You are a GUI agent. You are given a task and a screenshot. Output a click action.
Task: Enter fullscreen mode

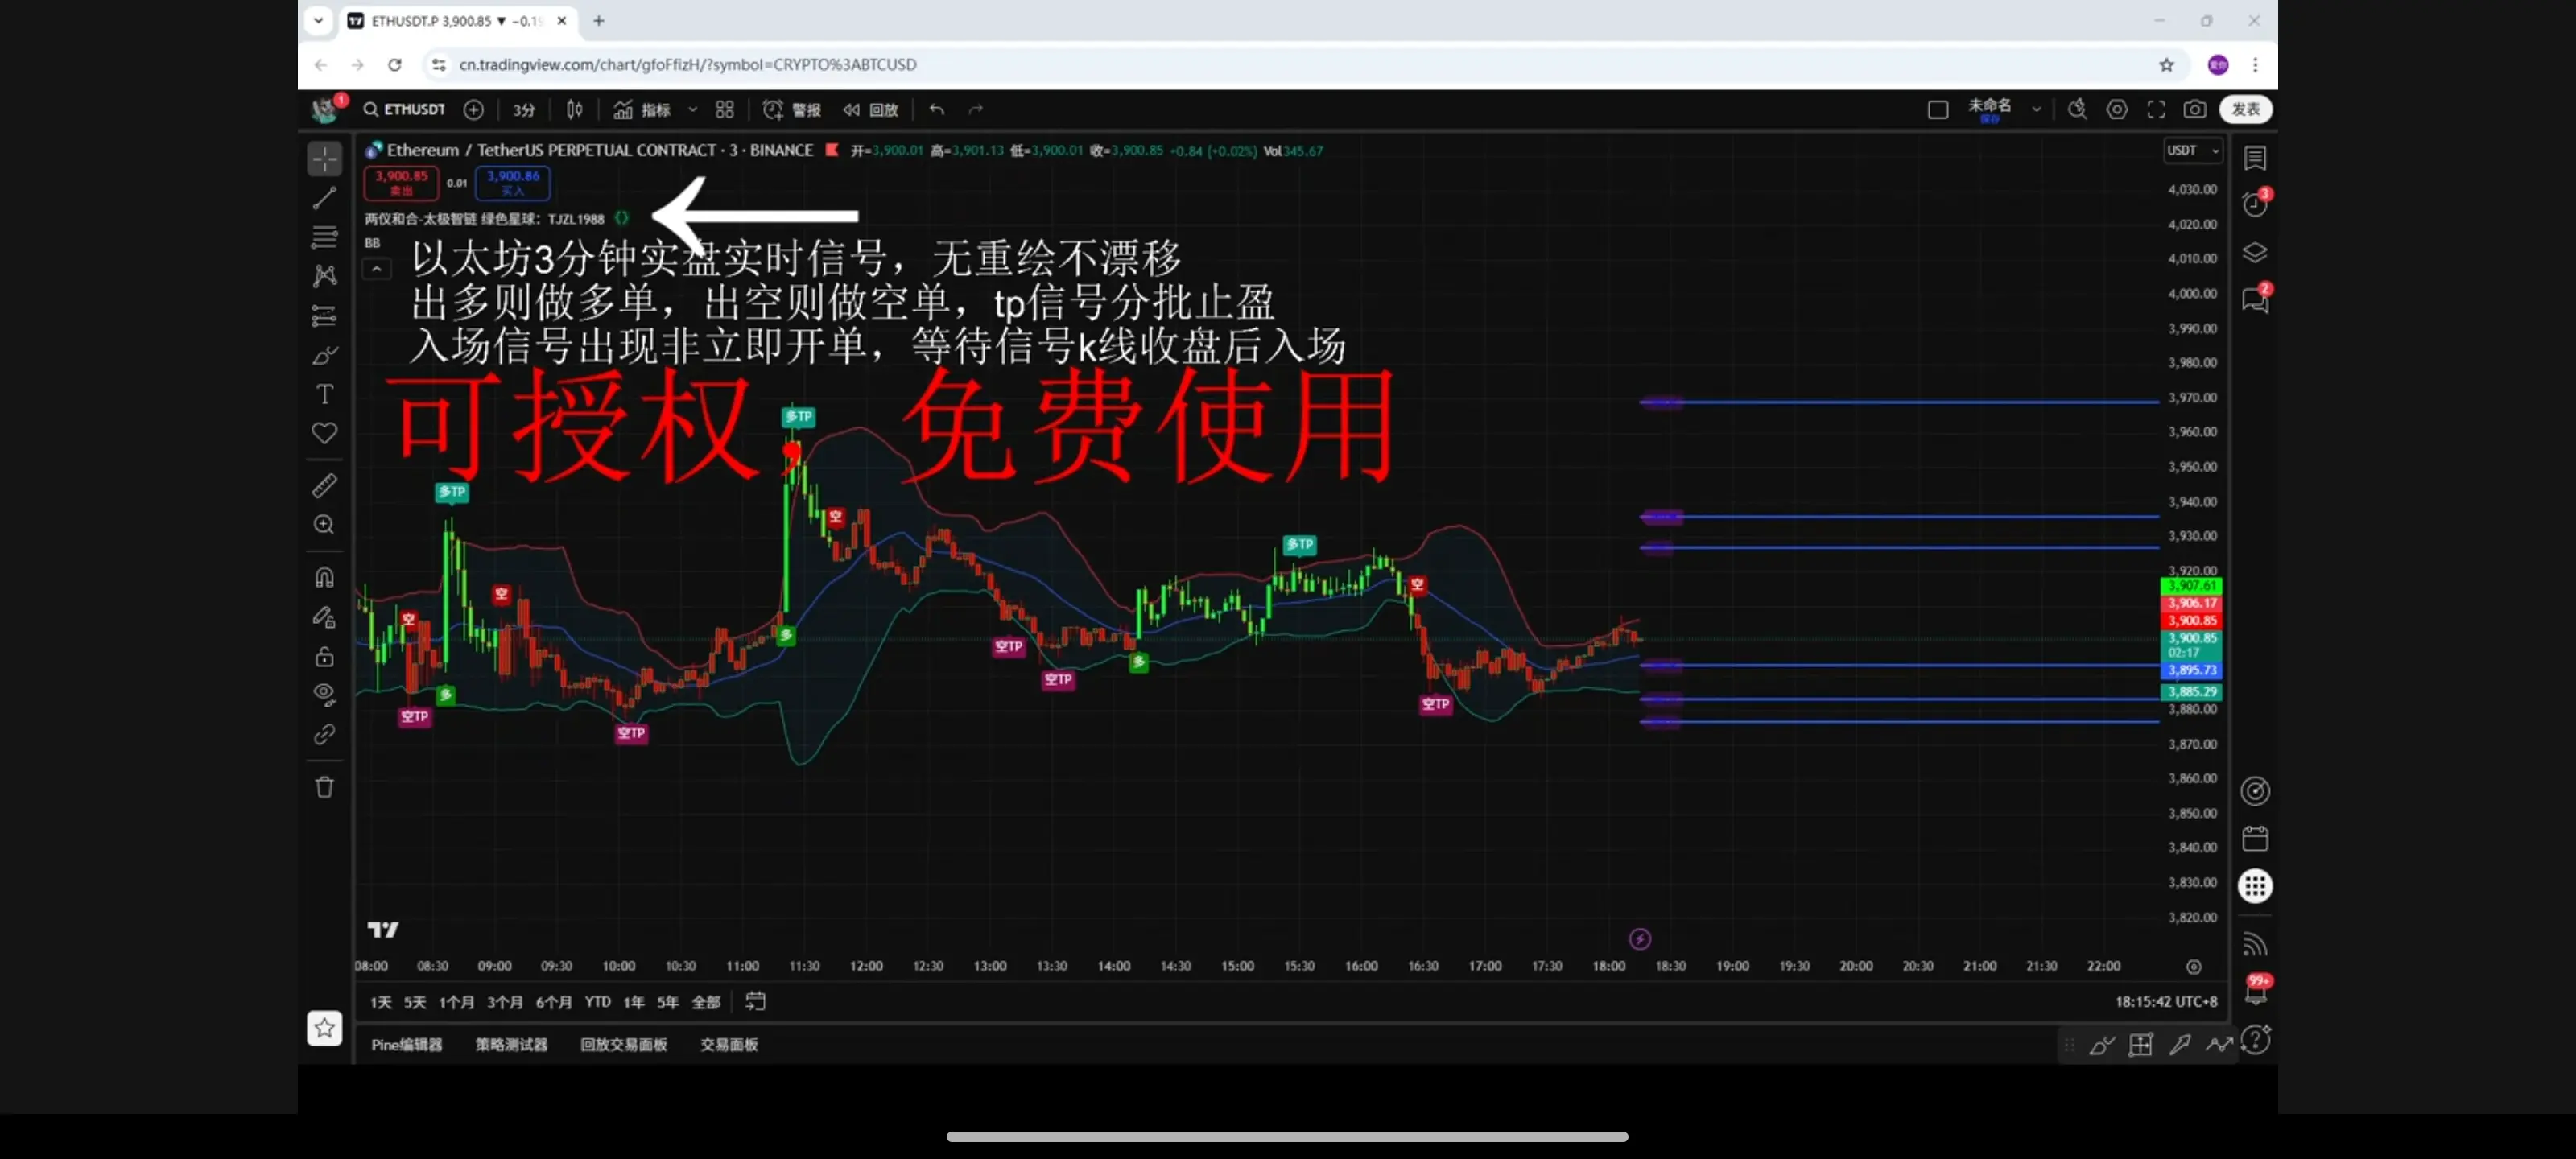tap(2156, 110)
